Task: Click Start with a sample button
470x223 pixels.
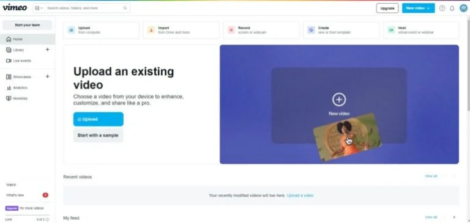Action: (99, 135)
